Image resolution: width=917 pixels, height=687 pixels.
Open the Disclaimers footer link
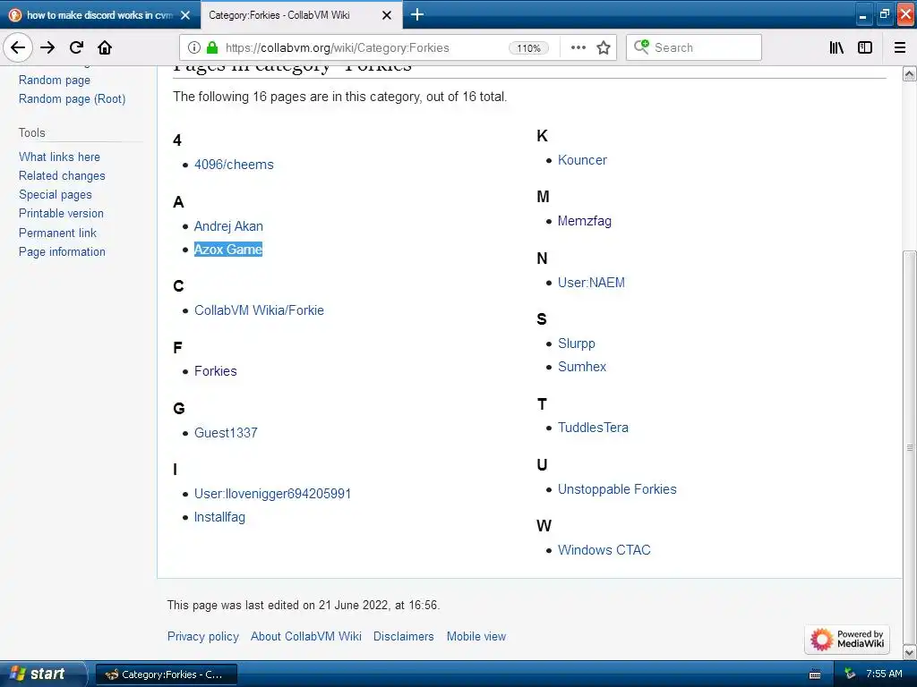[404, 637]
